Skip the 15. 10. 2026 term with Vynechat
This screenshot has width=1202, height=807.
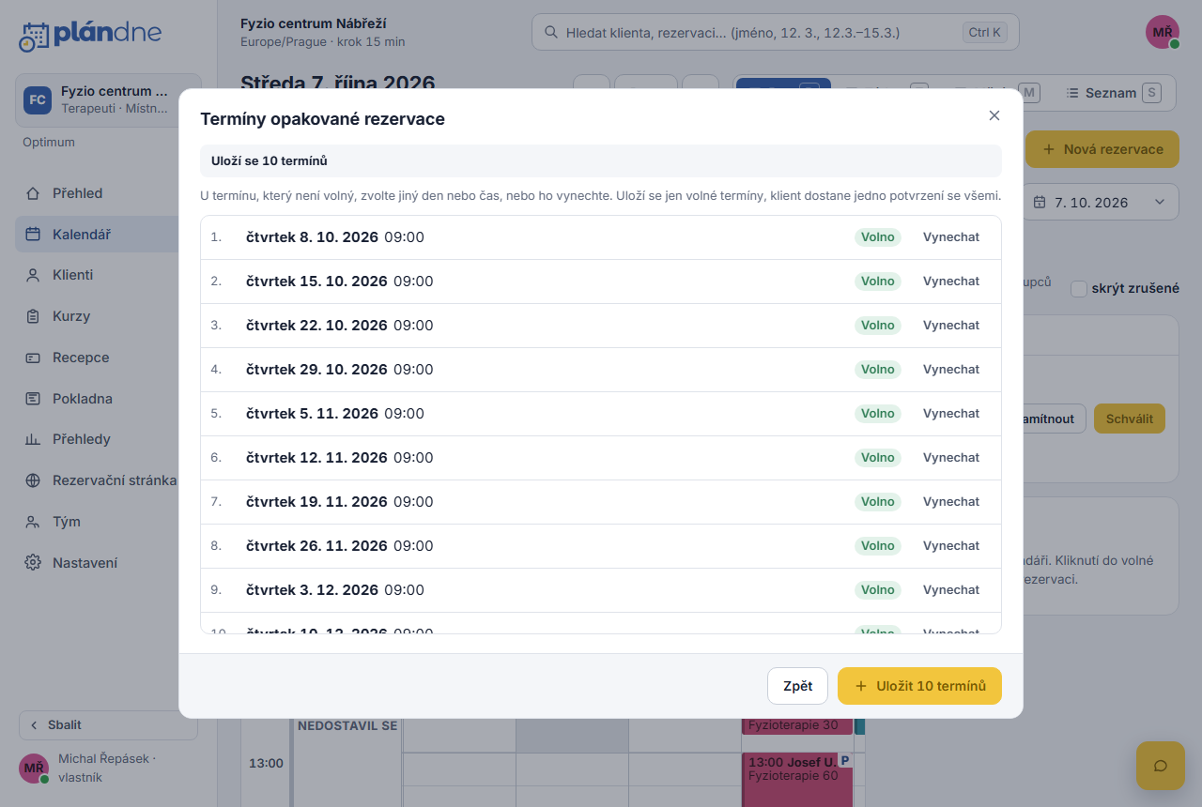coord(951,282)
